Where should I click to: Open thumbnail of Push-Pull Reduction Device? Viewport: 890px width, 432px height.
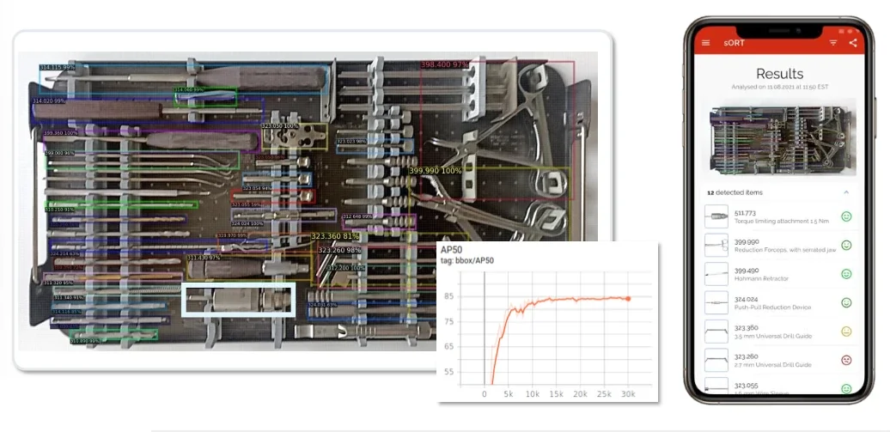click(716, 302)
